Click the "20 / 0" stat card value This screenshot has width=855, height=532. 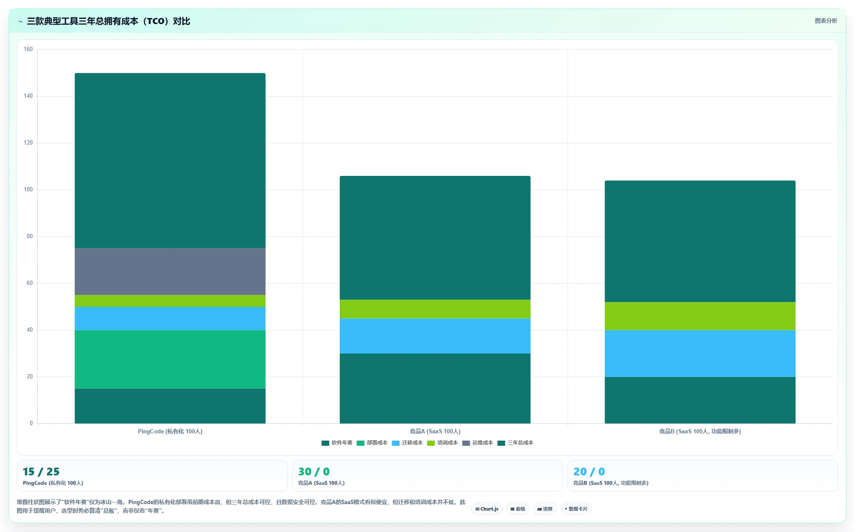click(x=589, y=472)
